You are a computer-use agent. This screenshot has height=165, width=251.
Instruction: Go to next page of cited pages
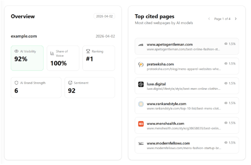236,19
